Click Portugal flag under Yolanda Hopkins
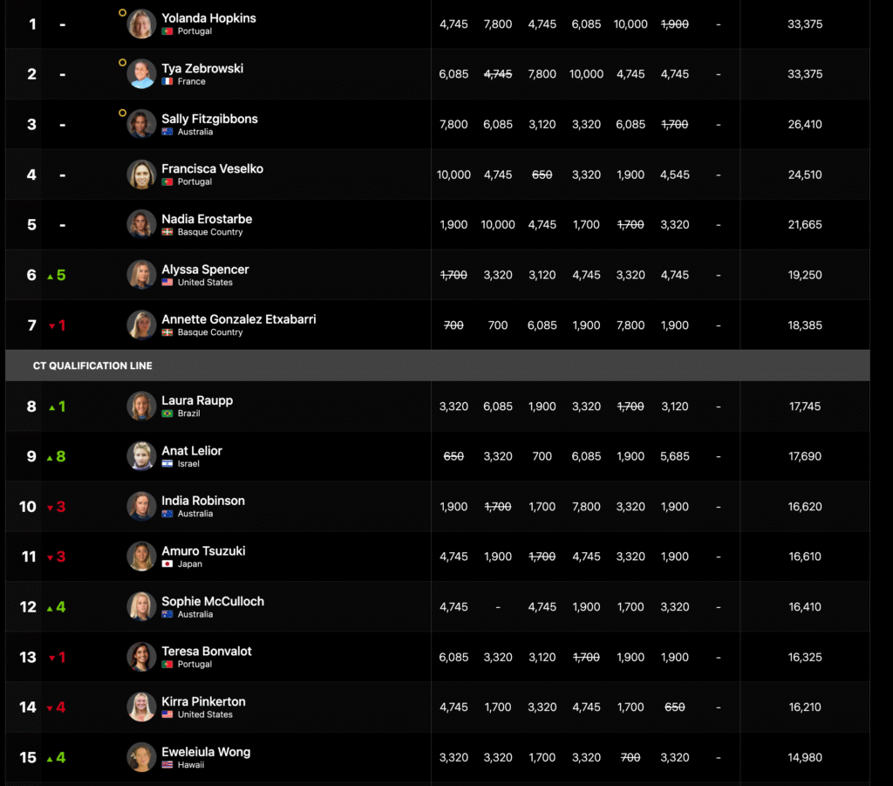 point(167,31)
